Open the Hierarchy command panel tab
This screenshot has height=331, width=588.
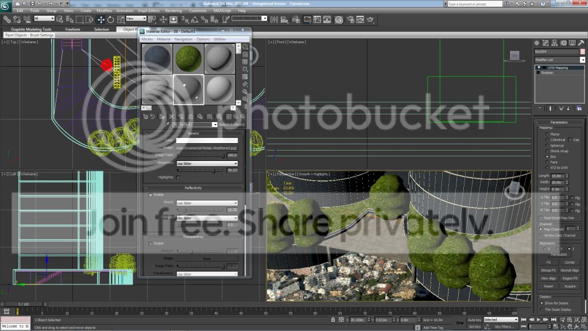pyautogui.click(x=555, y=43)
